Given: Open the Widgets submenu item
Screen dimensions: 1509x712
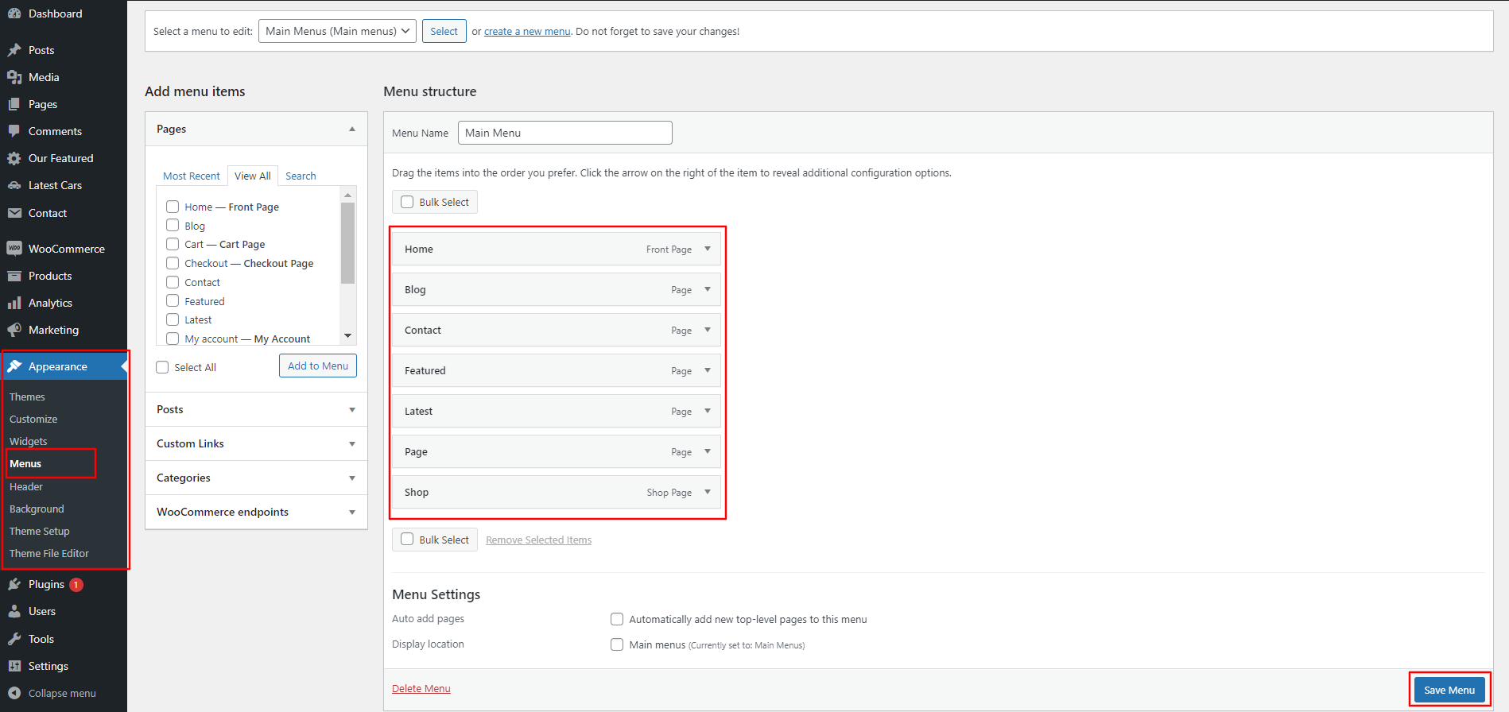Looking at the screenshot, I should (29, 441).
